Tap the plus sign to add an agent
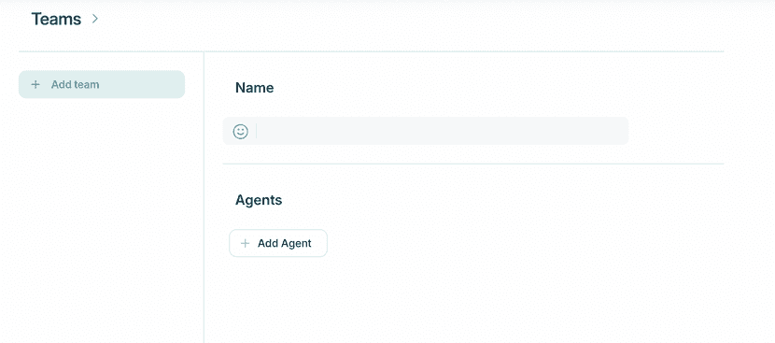This screenshot has width=775, height=343. [245, 244]
